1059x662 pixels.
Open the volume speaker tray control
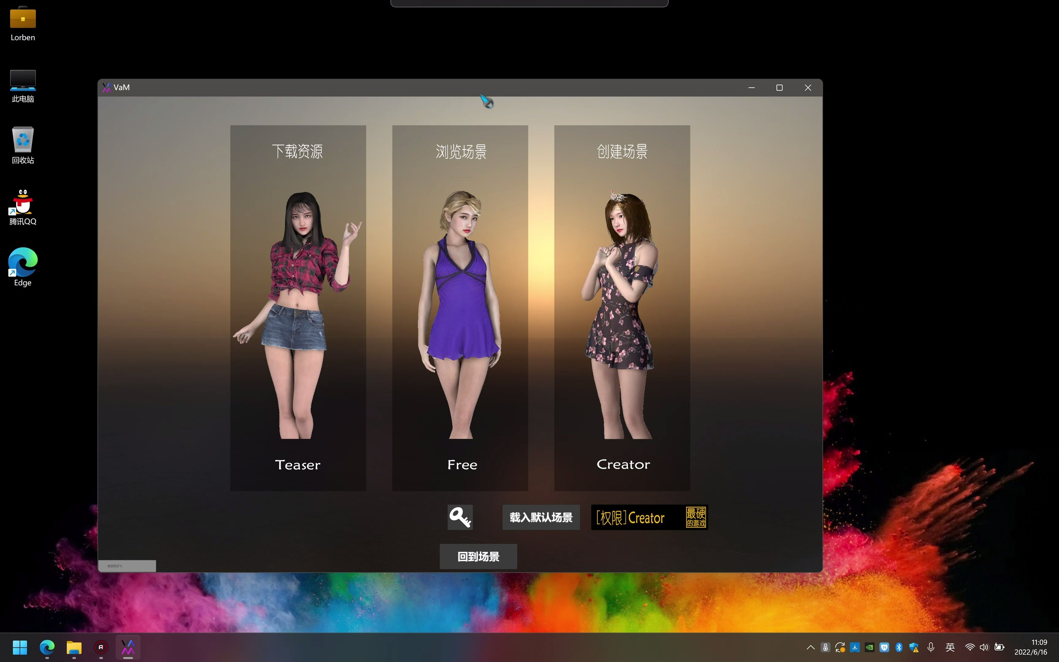(x=984, y=647)
